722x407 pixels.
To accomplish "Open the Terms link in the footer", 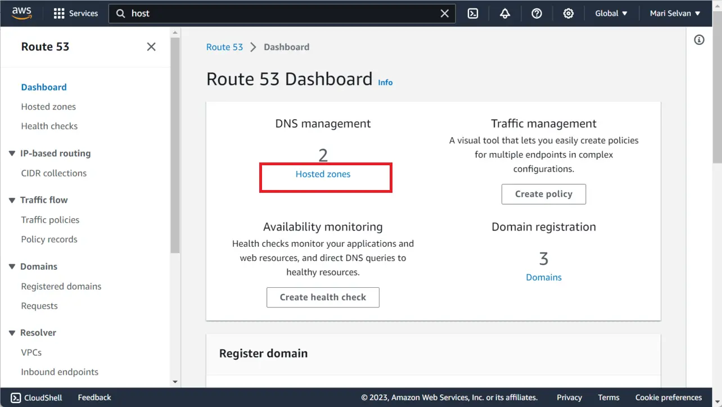I will [608, 397].
